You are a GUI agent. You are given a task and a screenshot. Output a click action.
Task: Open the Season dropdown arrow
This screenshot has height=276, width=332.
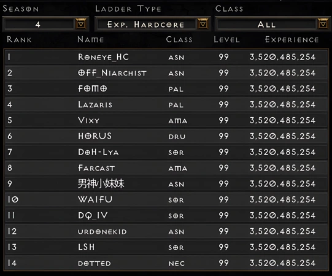[x=81, y=24]
